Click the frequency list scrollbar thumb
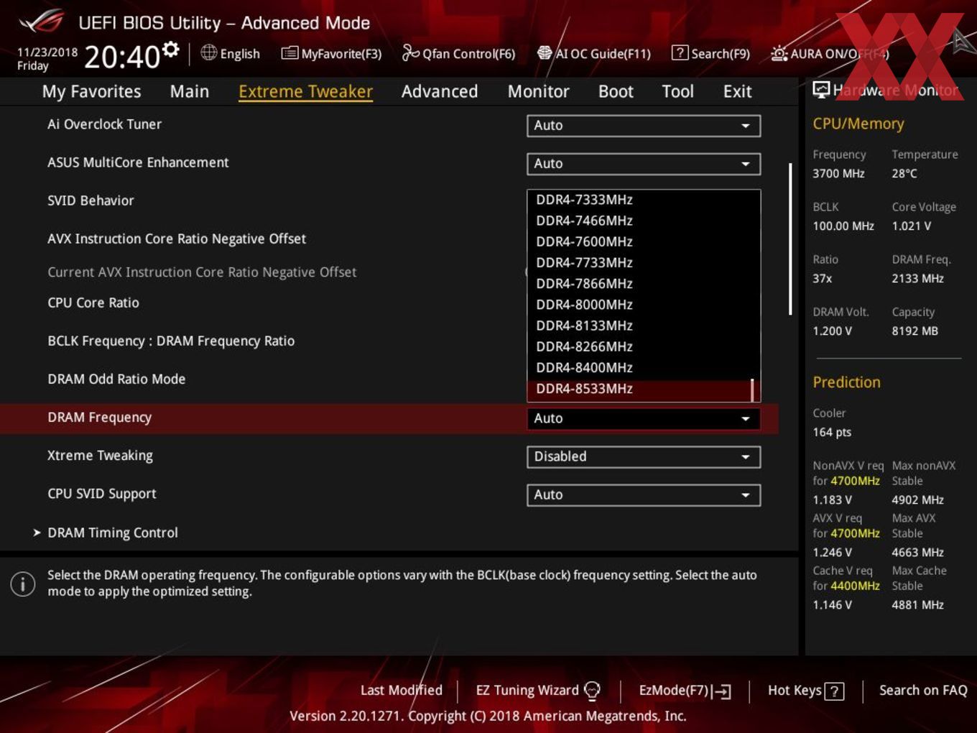This screenshot has height=733, width=977. coord(752,390)
